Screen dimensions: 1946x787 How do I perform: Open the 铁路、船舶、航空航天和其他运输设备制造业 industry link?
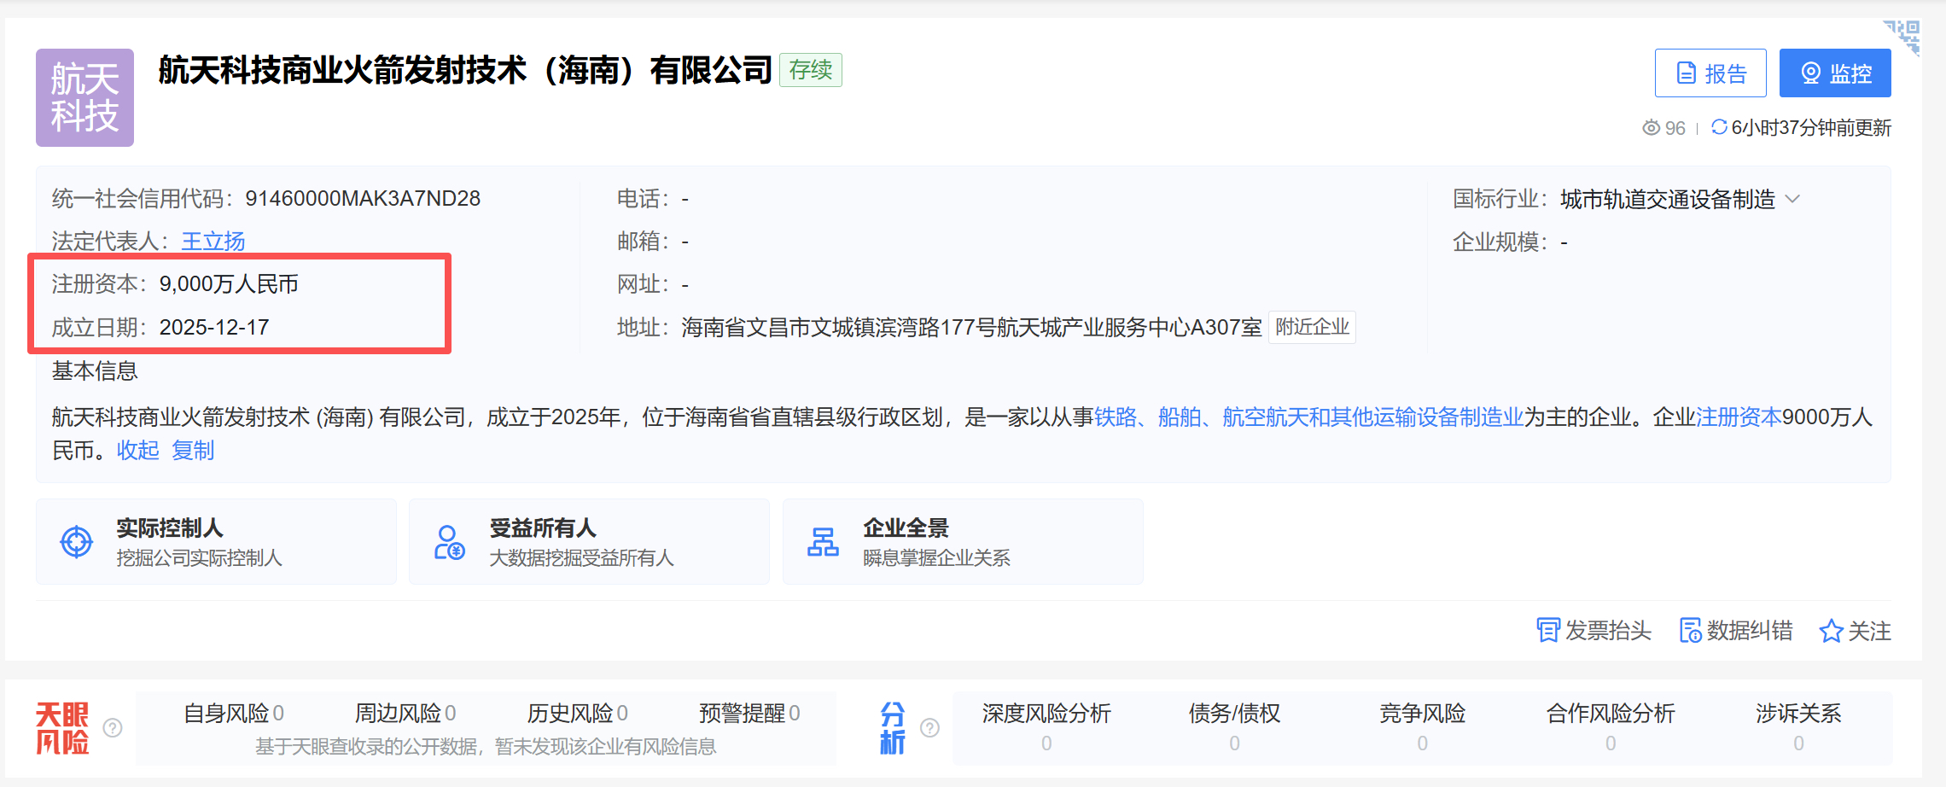(x=1308, y=417)
